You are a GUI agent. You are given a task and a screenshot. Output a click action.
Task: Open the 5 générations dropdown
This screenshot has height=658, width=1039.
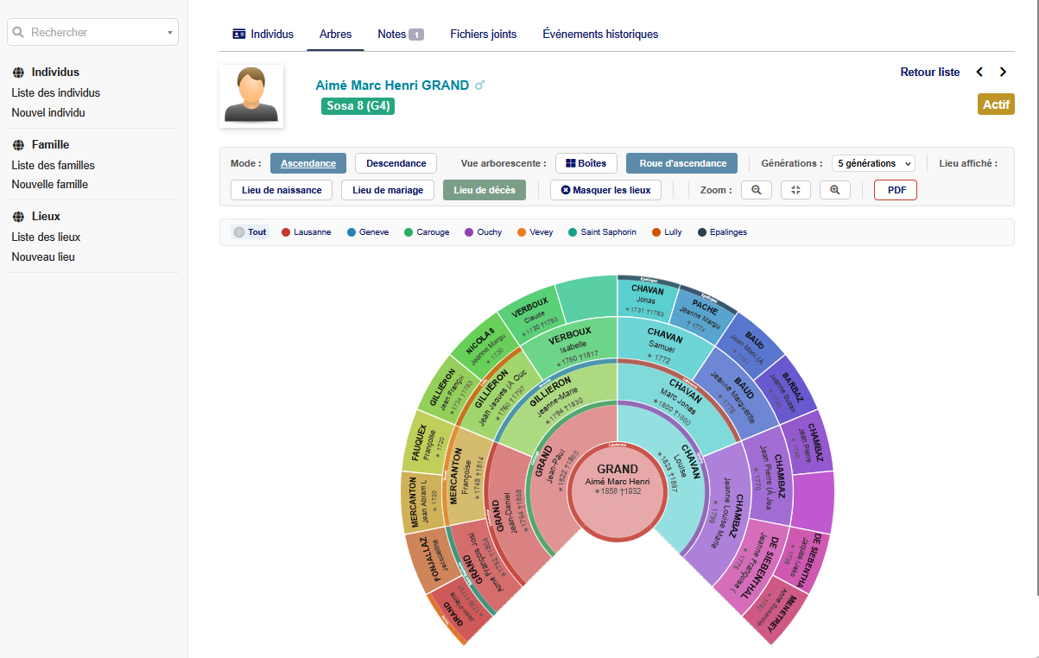tap(873, 163)
